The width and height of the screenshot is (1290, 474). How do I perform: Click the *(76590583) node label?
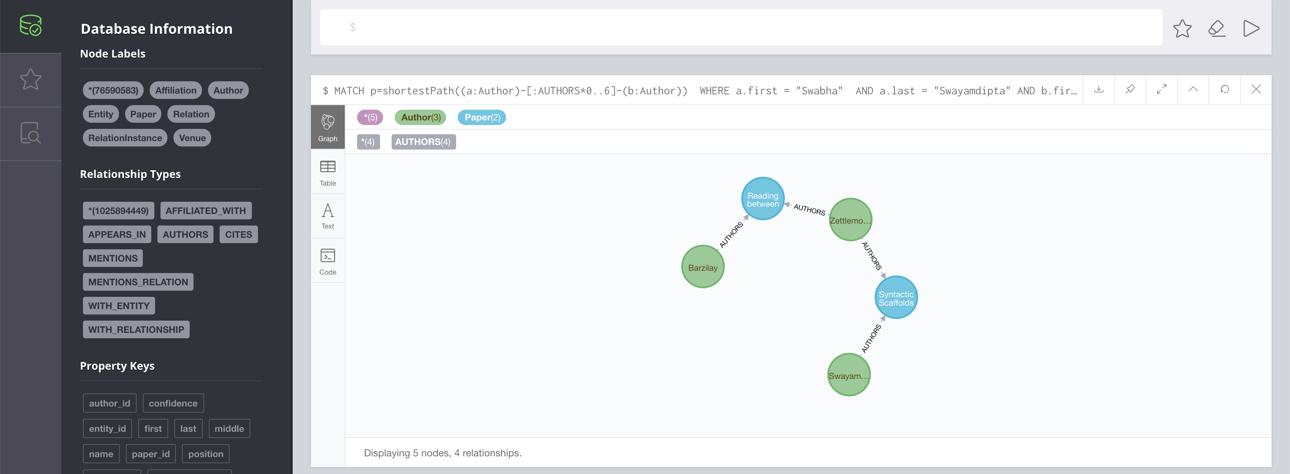pyautogui.click(x=113, y=91)
